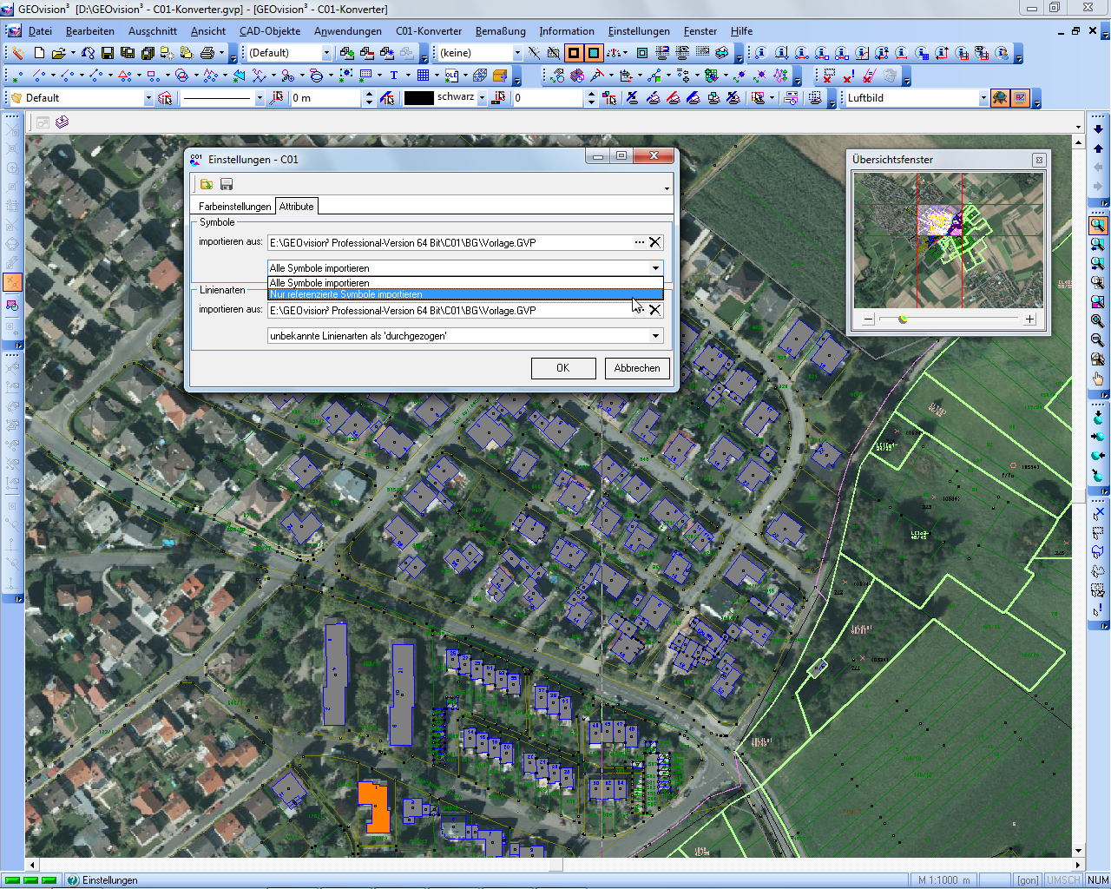The width and height of the screenshot is (1111, 889).
Task: Click the single point tool icon
Action: (x=16, y=76)
